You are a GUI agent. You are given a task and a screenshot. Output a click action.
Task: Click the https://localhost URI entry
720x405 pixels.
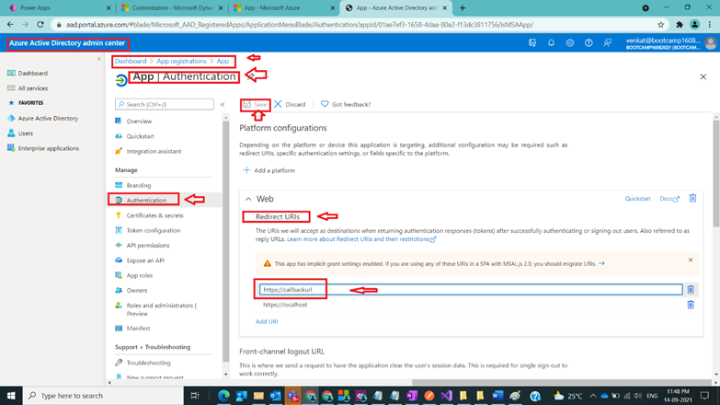click(x=285, y=305)
